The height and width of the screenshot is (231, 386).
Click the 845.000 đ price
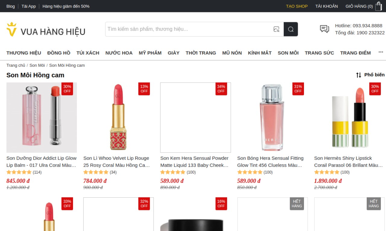click(18, 181)
